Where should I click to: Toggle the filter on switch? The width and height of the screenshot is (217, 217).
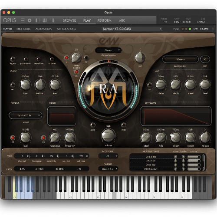point(43,138)
